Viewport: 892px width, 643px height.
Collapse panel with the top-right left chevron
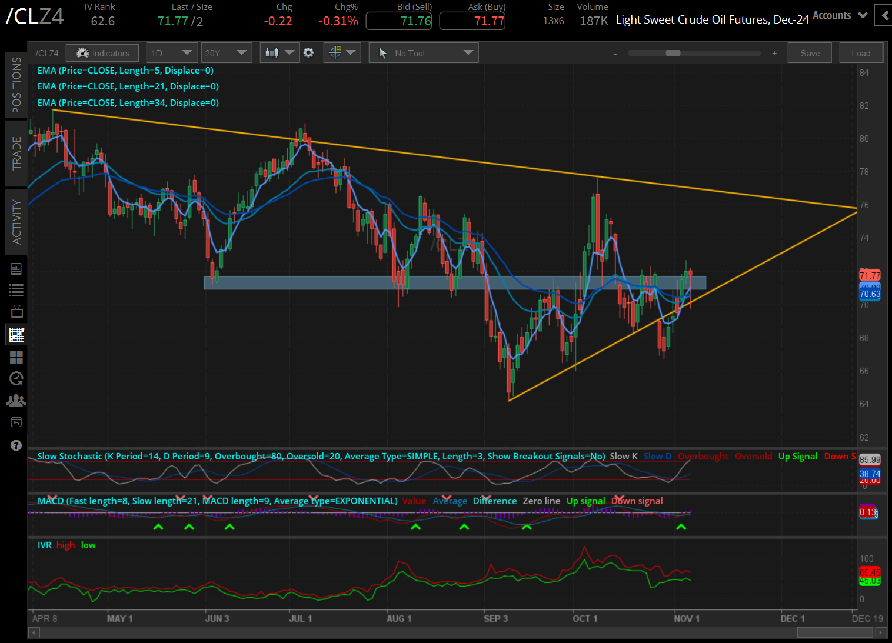pos(884,15)
